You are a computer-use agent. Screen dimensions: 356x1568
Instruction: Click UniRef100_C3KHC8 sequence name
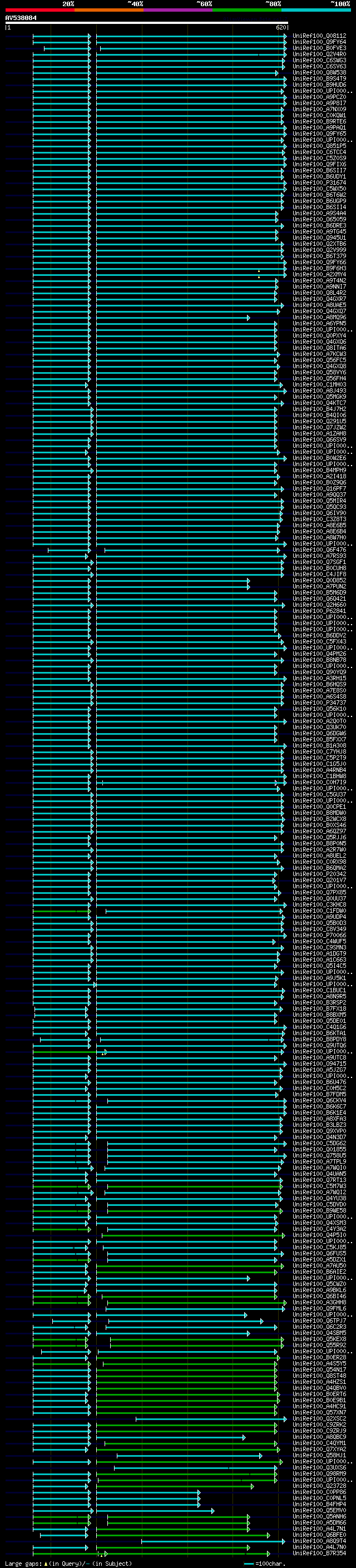point(319,904)
